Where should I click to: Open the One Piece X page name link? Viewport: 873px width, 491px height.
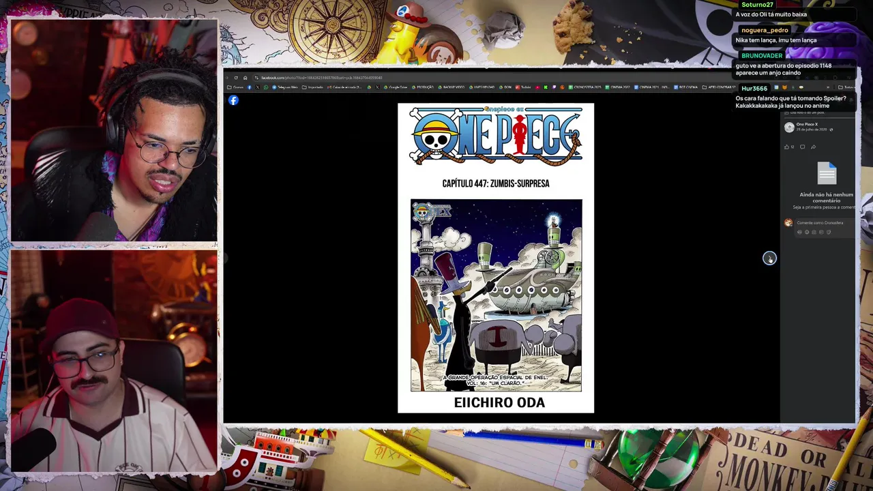click(807, 124)
